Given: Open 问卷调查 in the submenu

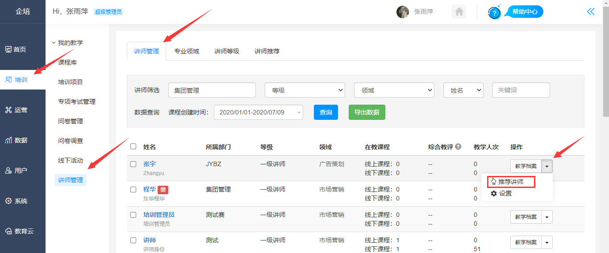Looking at the screenshot, I should point(71,141).
